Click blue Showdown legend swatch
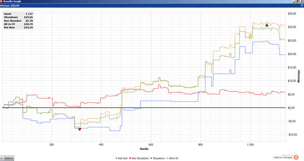This screenshot has height=161, width=304. tap(151, 158)
